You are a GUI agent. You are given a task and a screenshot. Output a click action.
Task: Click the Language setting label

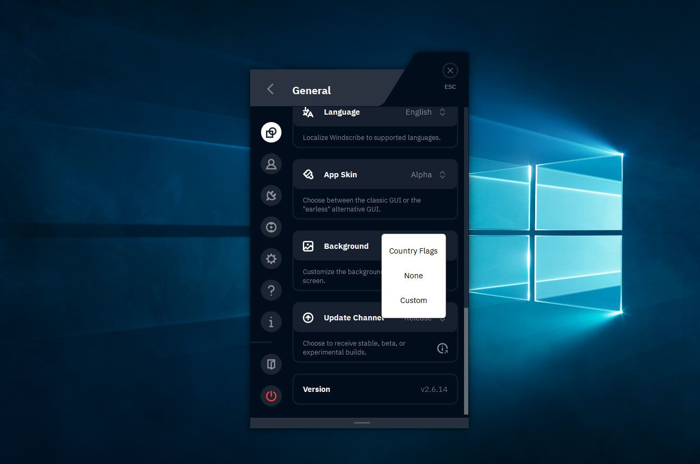(342, 112)
